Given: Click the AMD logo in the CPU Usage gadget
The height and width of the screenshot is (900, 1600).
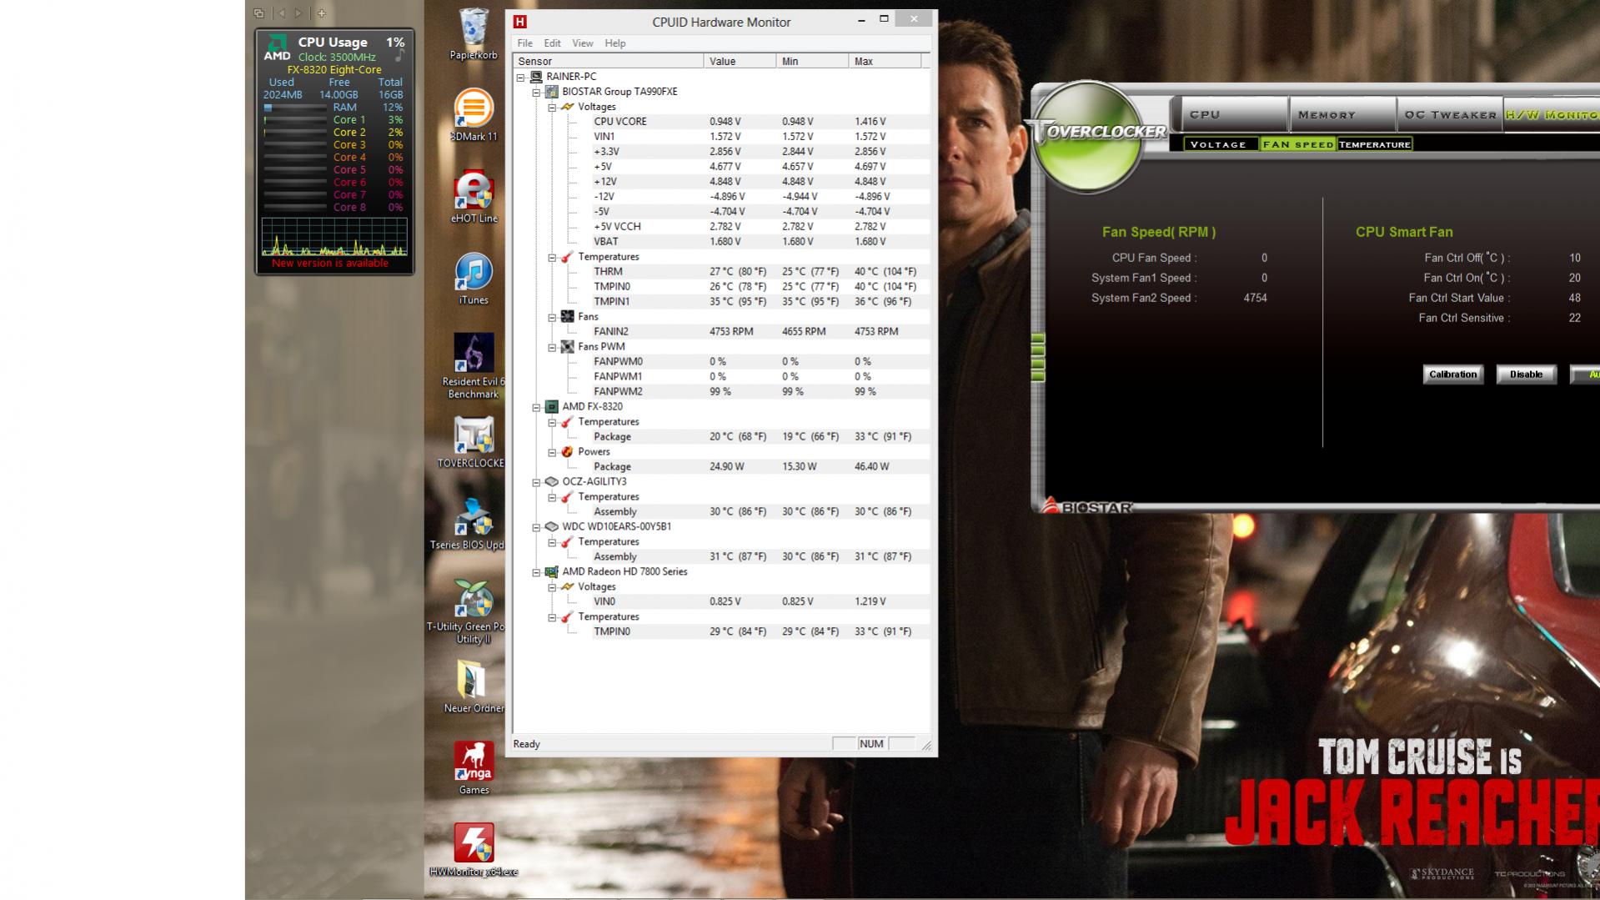Looking at the screenshot, I should (x=277, y=48).
